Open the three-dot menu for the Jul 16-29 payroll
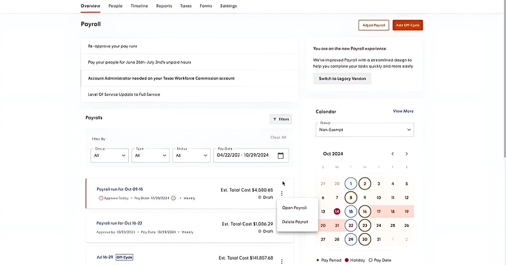This screenshot has width=506, height=265. 282,261
